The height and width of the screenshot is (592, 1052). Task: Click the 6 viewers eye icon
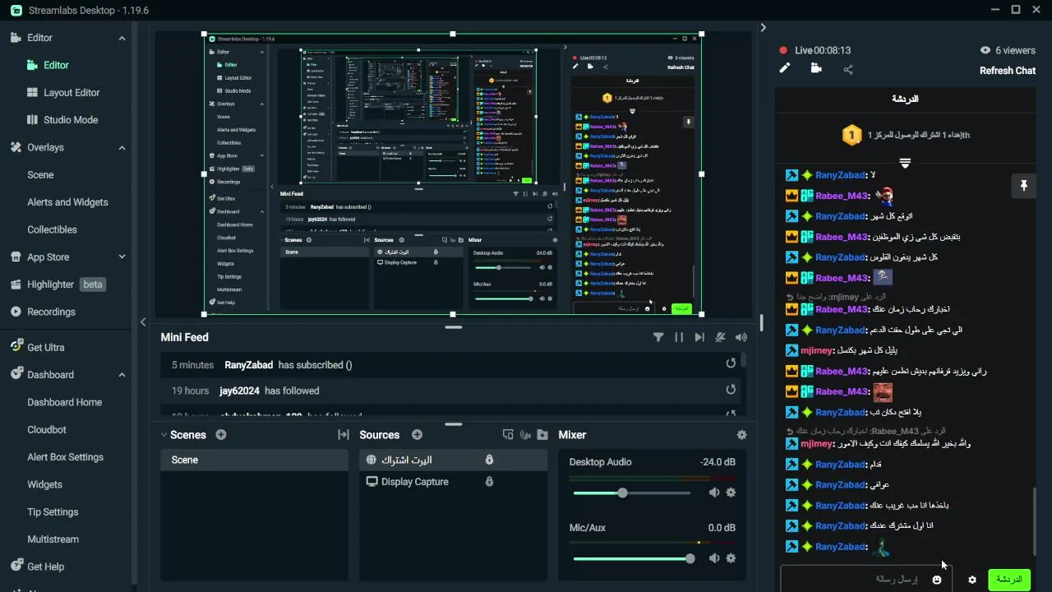click(985, 50)
